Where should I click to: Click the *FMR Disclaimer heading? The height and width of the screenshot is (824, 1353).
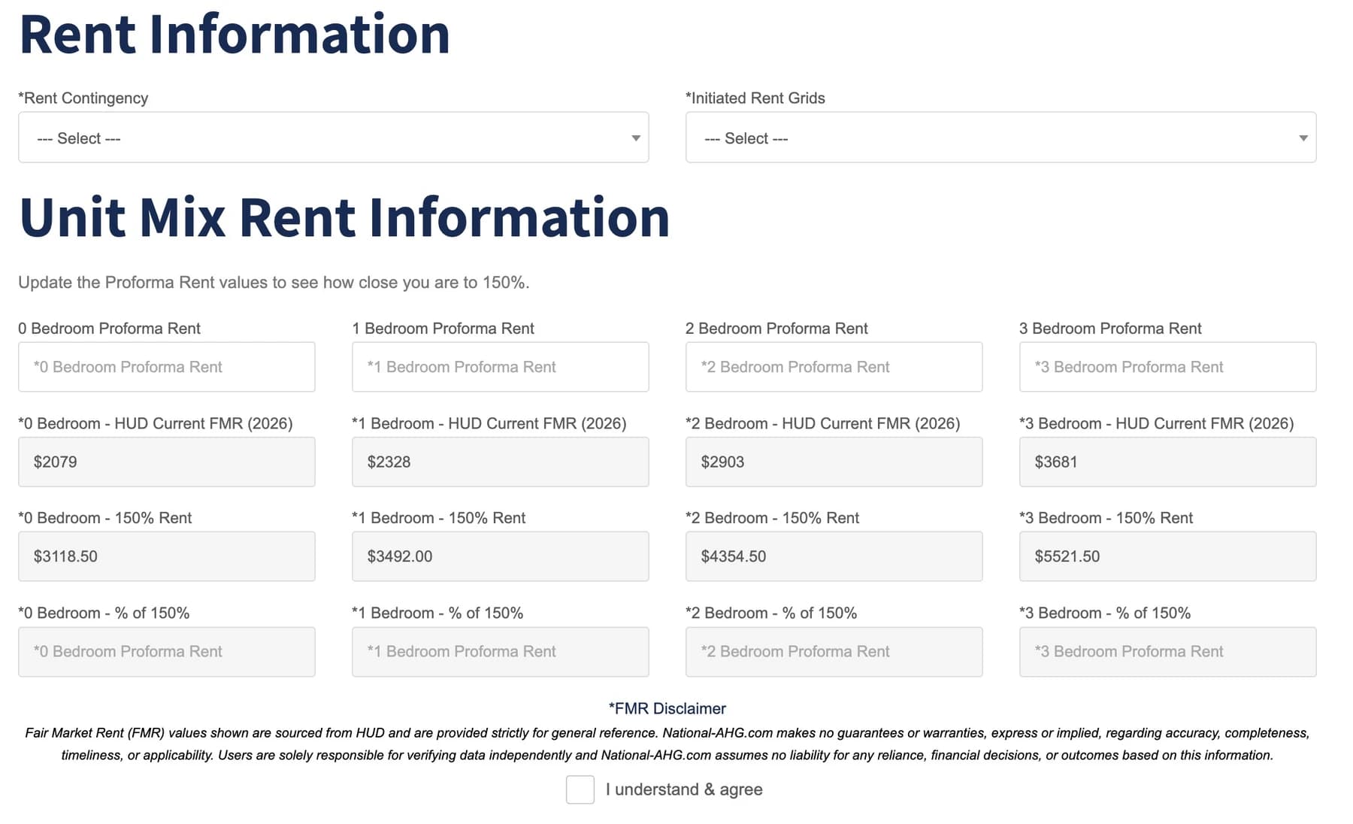[x=667, y=708]
